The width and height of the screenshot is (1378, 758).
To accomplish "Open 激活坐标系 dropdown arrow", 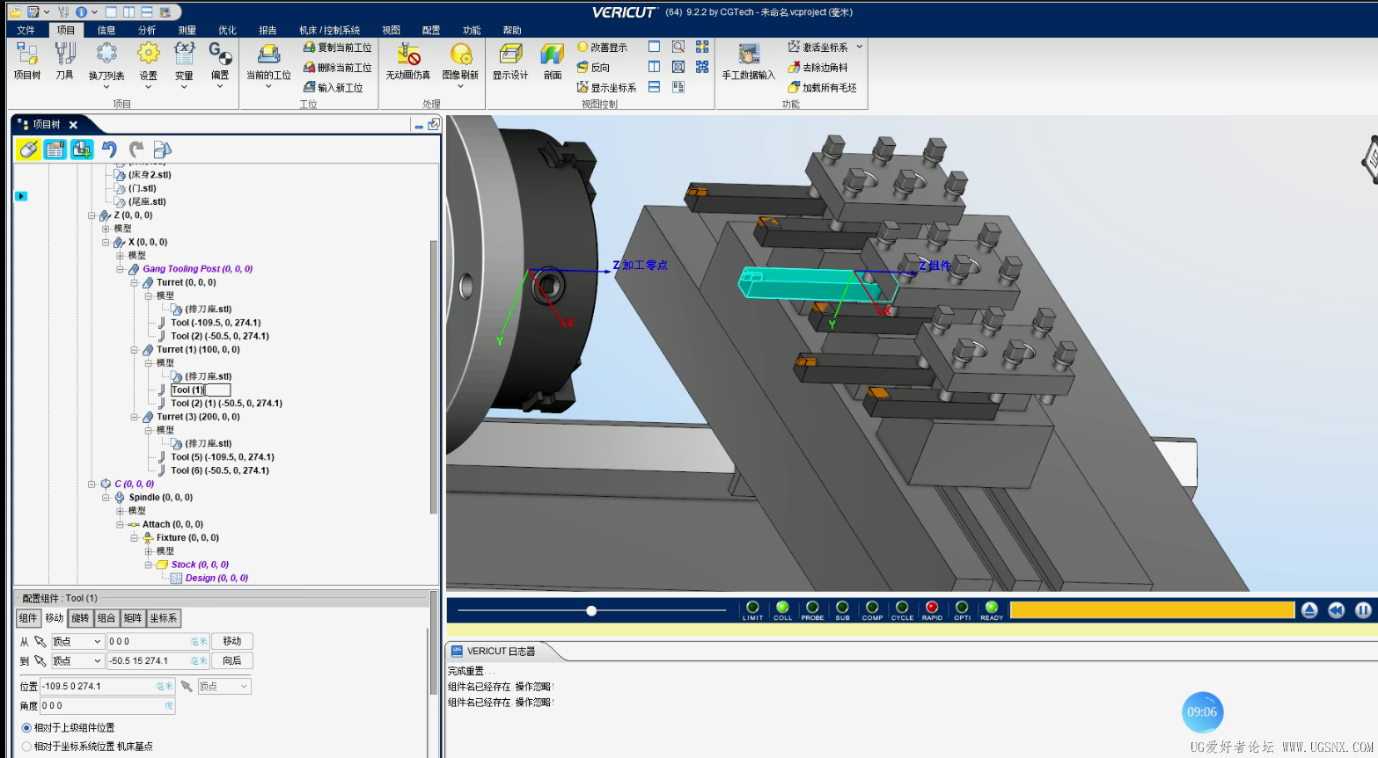I will 860,47.
